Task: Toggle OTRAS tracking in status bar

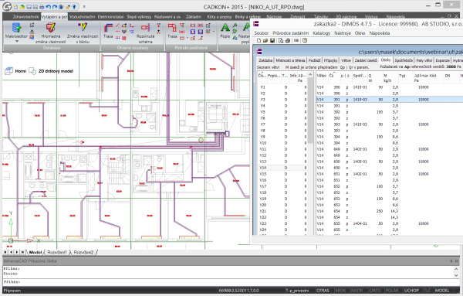Action: (x=323, y=291)
